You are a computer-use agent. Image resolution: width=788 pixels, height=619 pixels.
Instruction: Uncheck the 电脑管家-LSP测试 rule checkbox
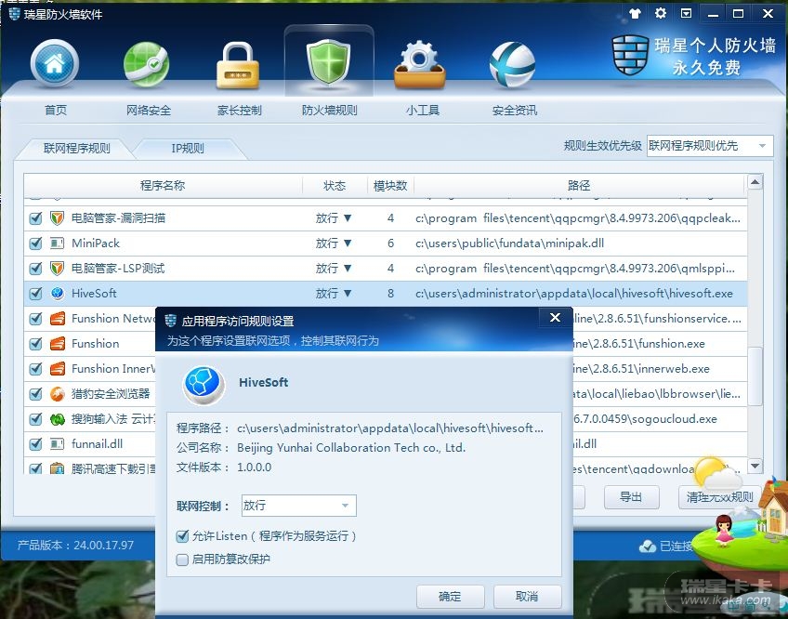(35, 269)
